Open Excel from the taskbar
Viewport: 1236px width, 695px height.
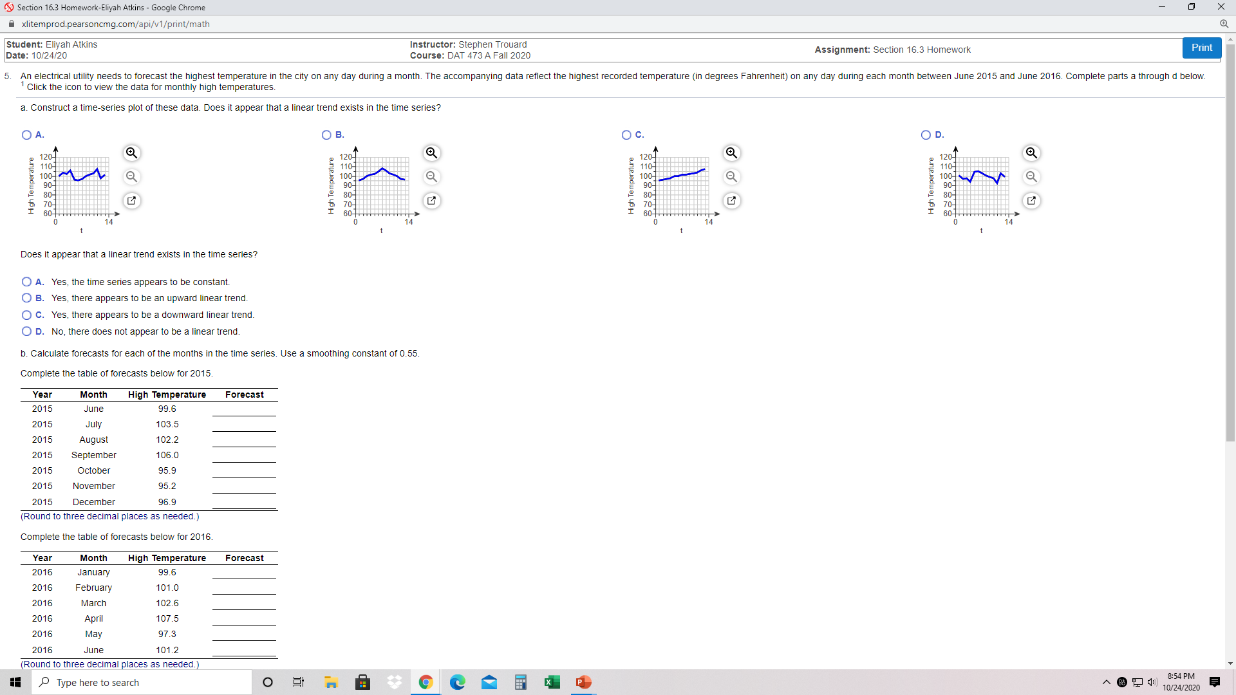552,682
